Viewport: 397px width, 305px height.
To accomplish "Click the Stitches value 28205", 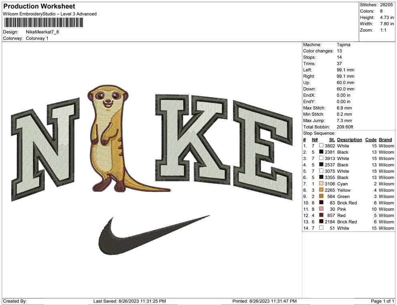I will (386, 5).
